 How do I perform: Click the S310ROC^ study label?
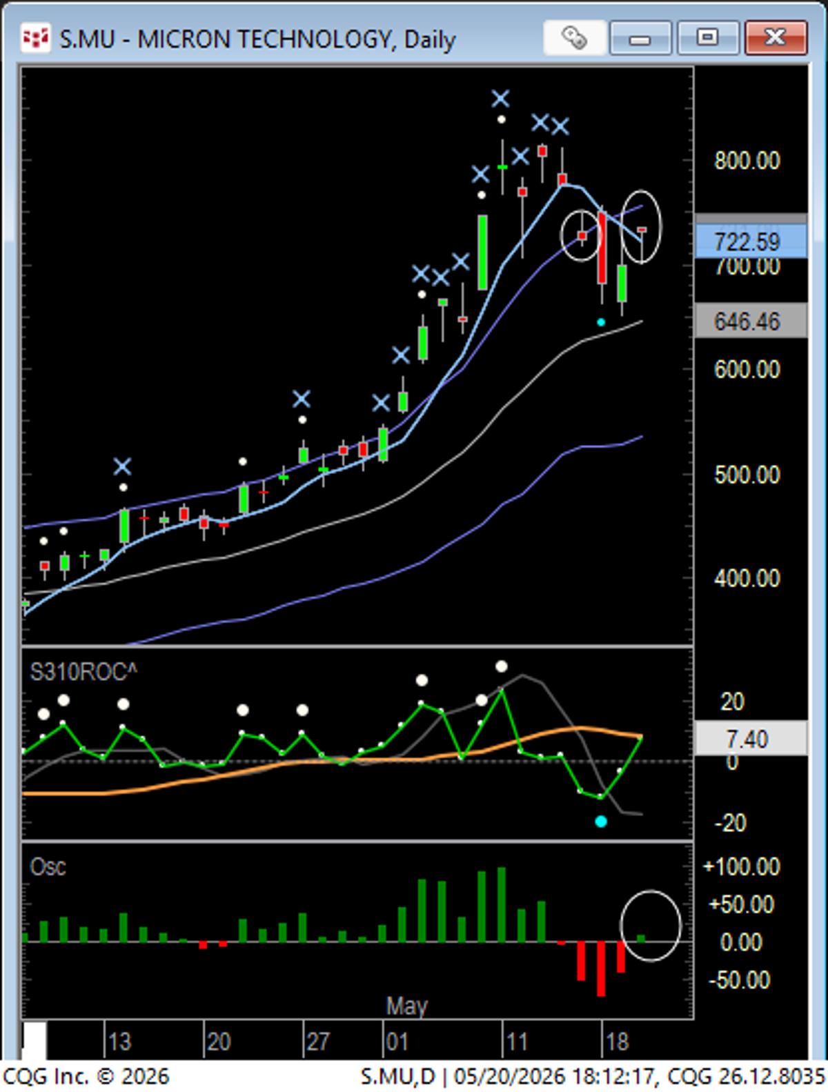pos(83,672)
